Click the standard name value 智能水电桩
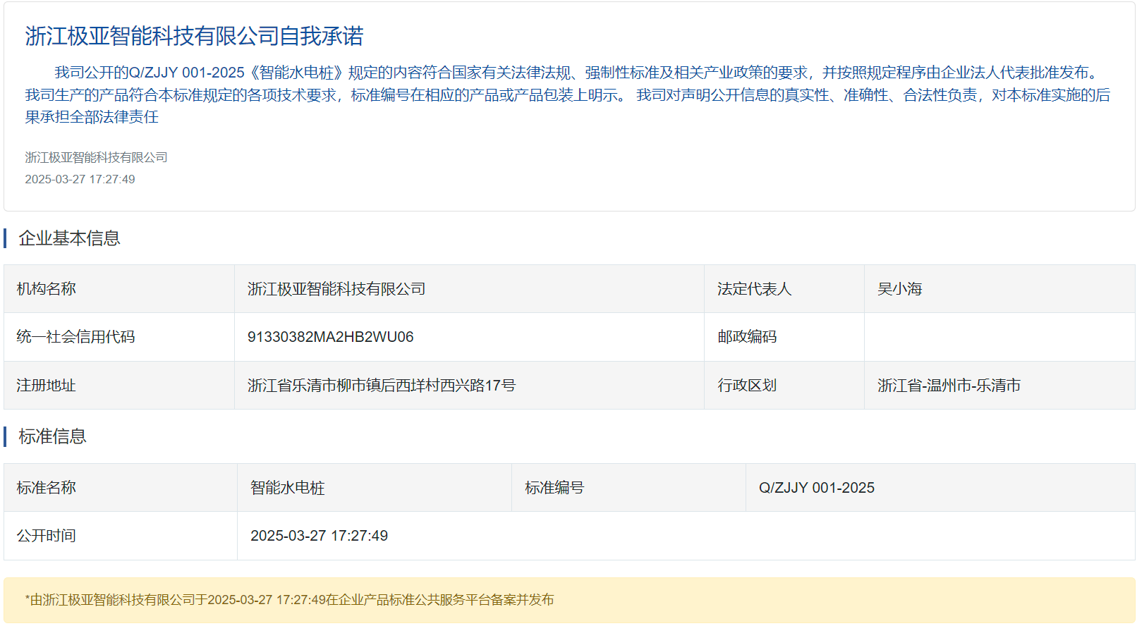1137x626 pixels. [x=287, y=488]
